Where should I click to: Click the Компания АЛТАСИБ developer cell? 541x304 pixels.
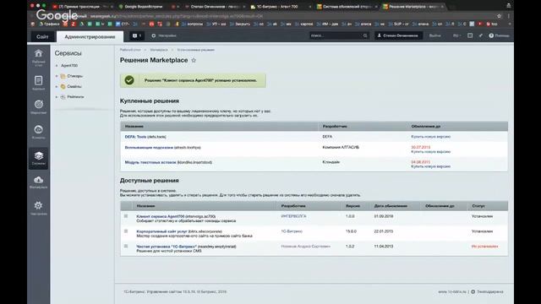(x=341, y=147)
